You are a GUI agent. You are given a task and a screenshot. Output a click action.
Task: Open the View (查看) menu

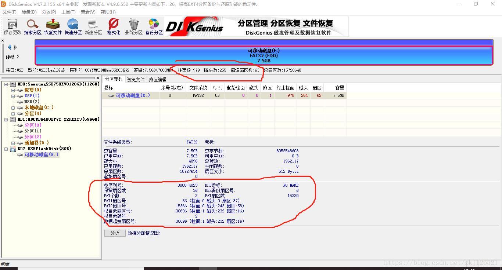tap(88, 12)
